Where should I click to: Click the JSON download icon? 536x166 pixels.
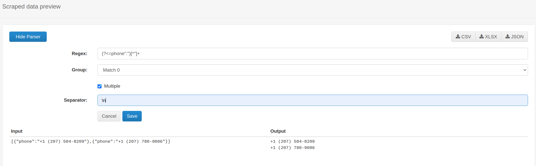(x=508, y=37)
